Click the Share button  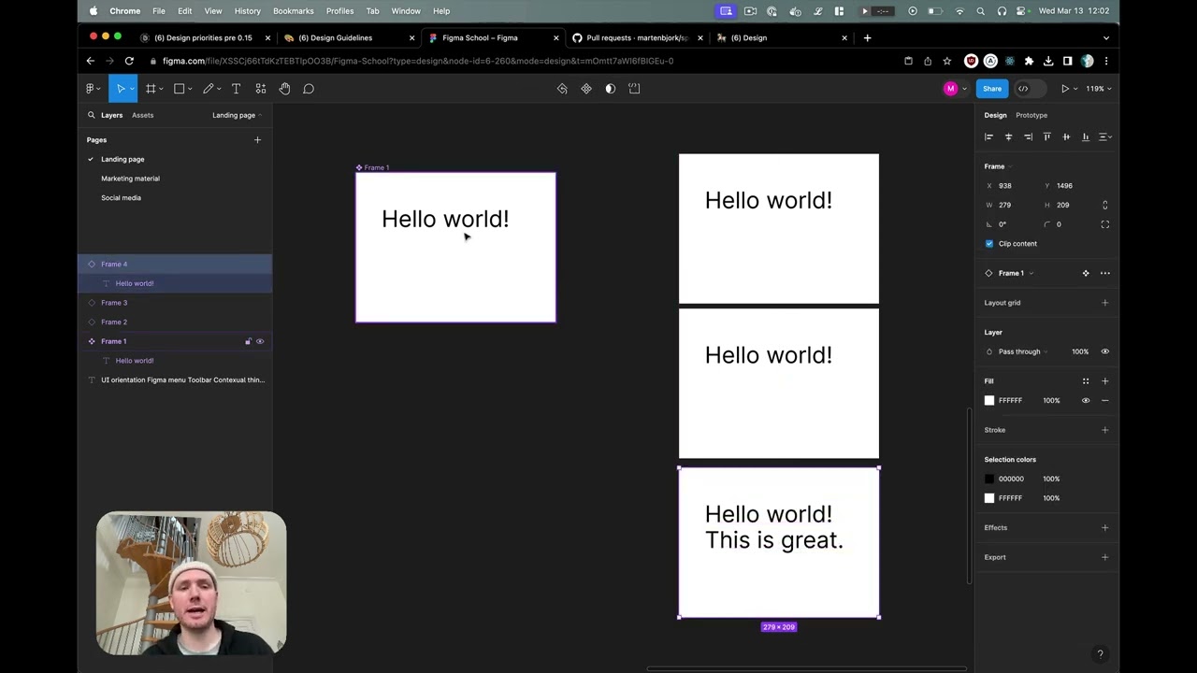[992, 89]
